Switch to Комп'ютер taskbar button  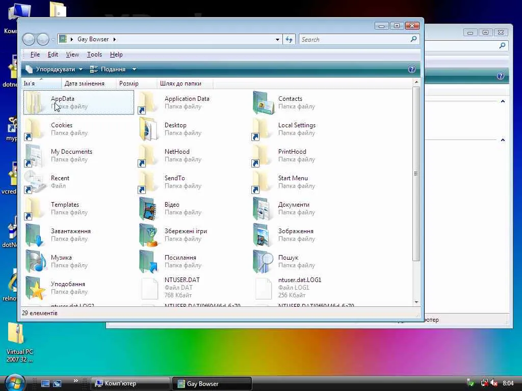(130, 384)
